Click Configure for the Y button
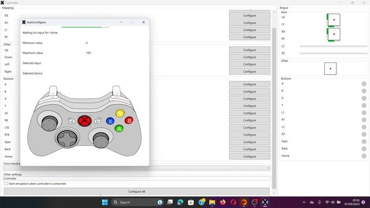 click(x=250, y=106)
